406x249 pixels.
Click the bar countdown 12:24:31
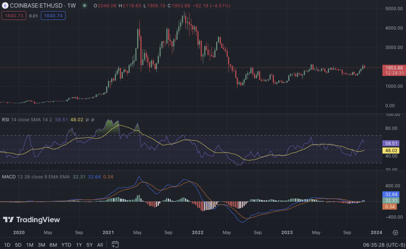coord(394,73)
